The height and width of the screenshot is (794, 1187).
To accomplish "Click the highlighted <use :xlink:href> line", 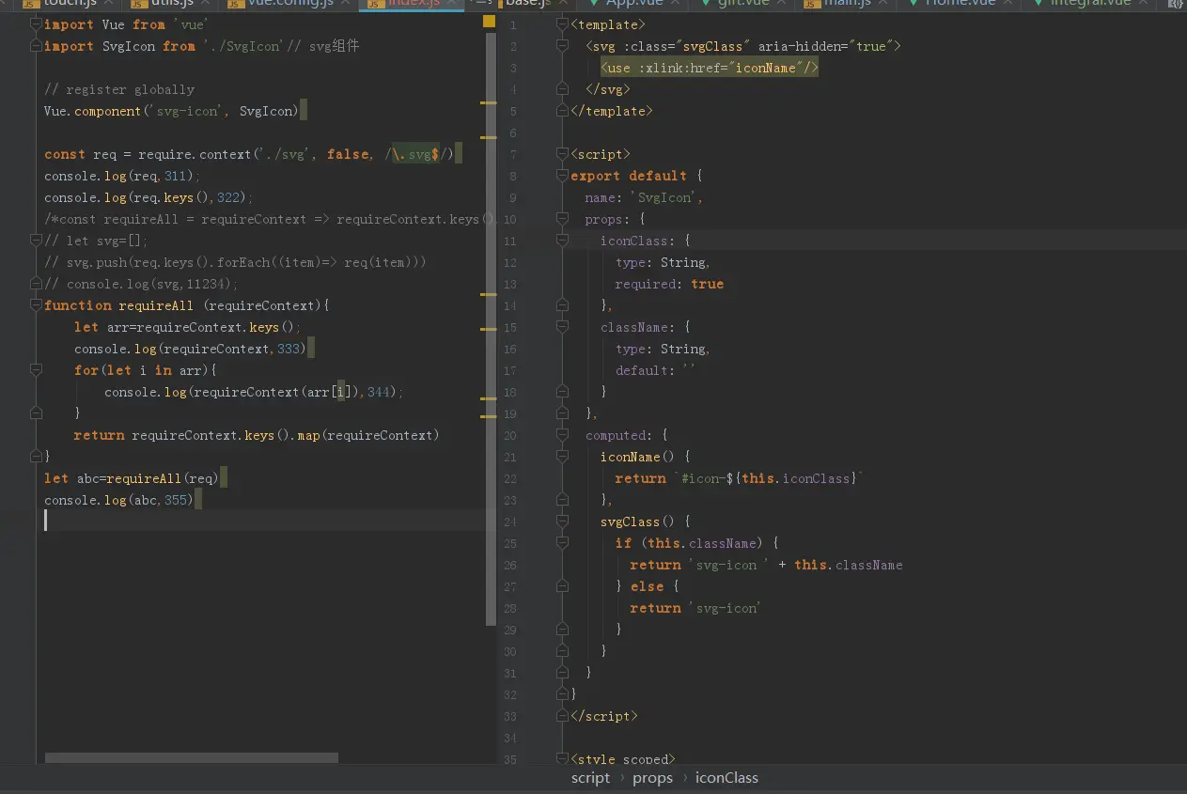I will (x=710, y=68).
